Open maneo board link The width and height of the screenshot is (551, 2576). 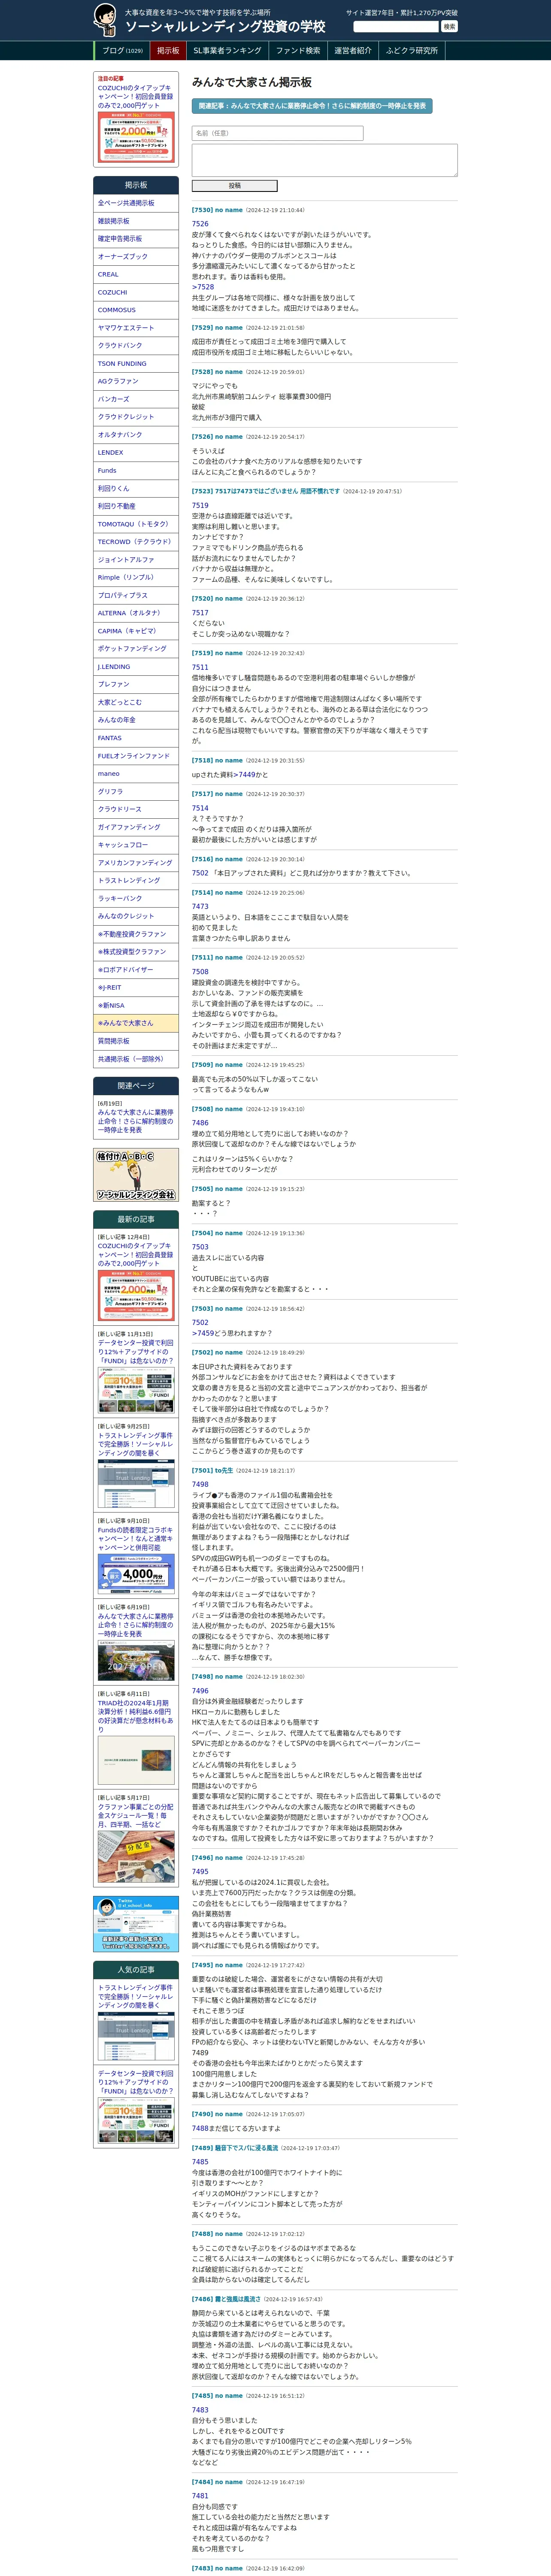tap(136, 774)
